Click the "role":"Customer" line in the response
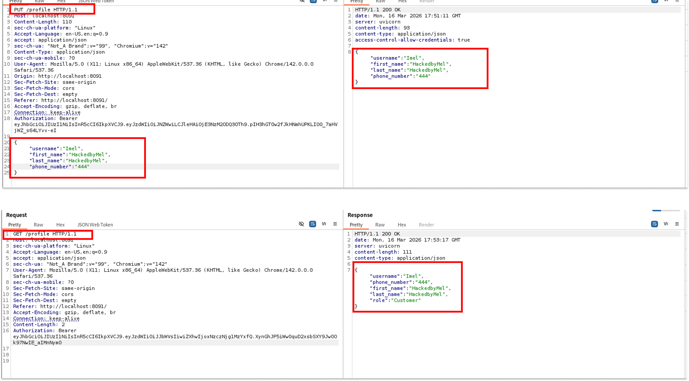 395,300
